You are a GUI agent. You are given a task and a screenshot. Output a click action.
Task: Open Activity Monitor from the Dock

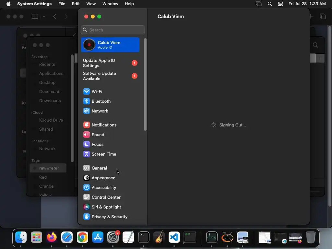[212, 237]
